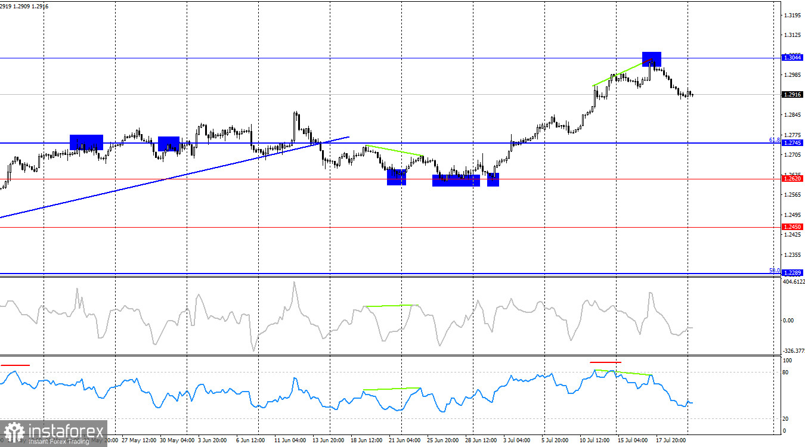Click the 10 Jul 12:00 time label
This screenshot has height=447, width=805.
point(595,440)
